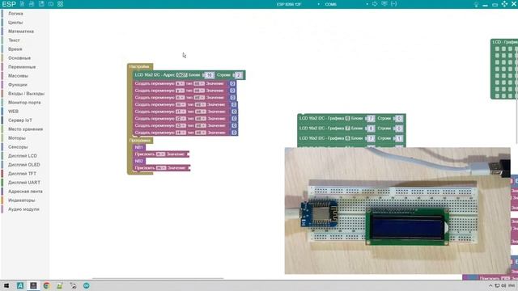Open the volume control in system tray
518x291 pixels.
(503, 286)
